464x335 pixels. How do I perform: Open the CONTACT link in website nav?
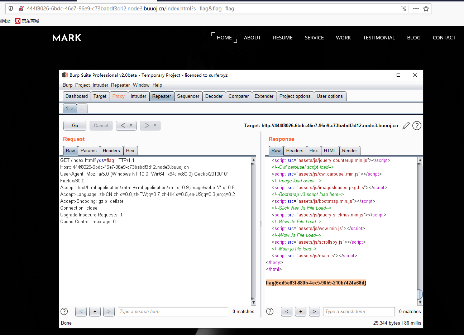click(444, 38)
